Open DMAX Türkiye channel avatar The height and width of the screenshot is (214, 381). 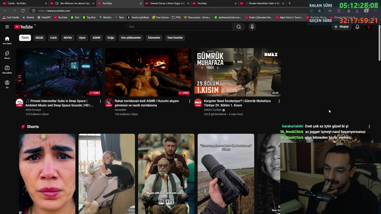(198, 103)
